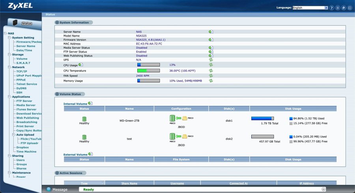Viewport: 355px width, 193px height.
Task: Click the External Volume shortcut icon
Action: coord(91,154)
